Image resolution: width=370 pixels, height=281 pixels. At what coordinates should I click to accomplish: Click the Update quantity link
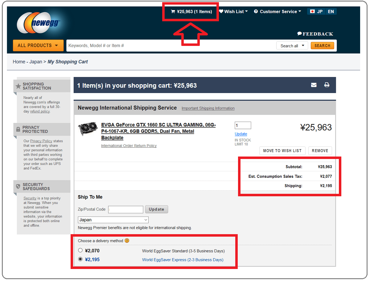pos(241,134)
